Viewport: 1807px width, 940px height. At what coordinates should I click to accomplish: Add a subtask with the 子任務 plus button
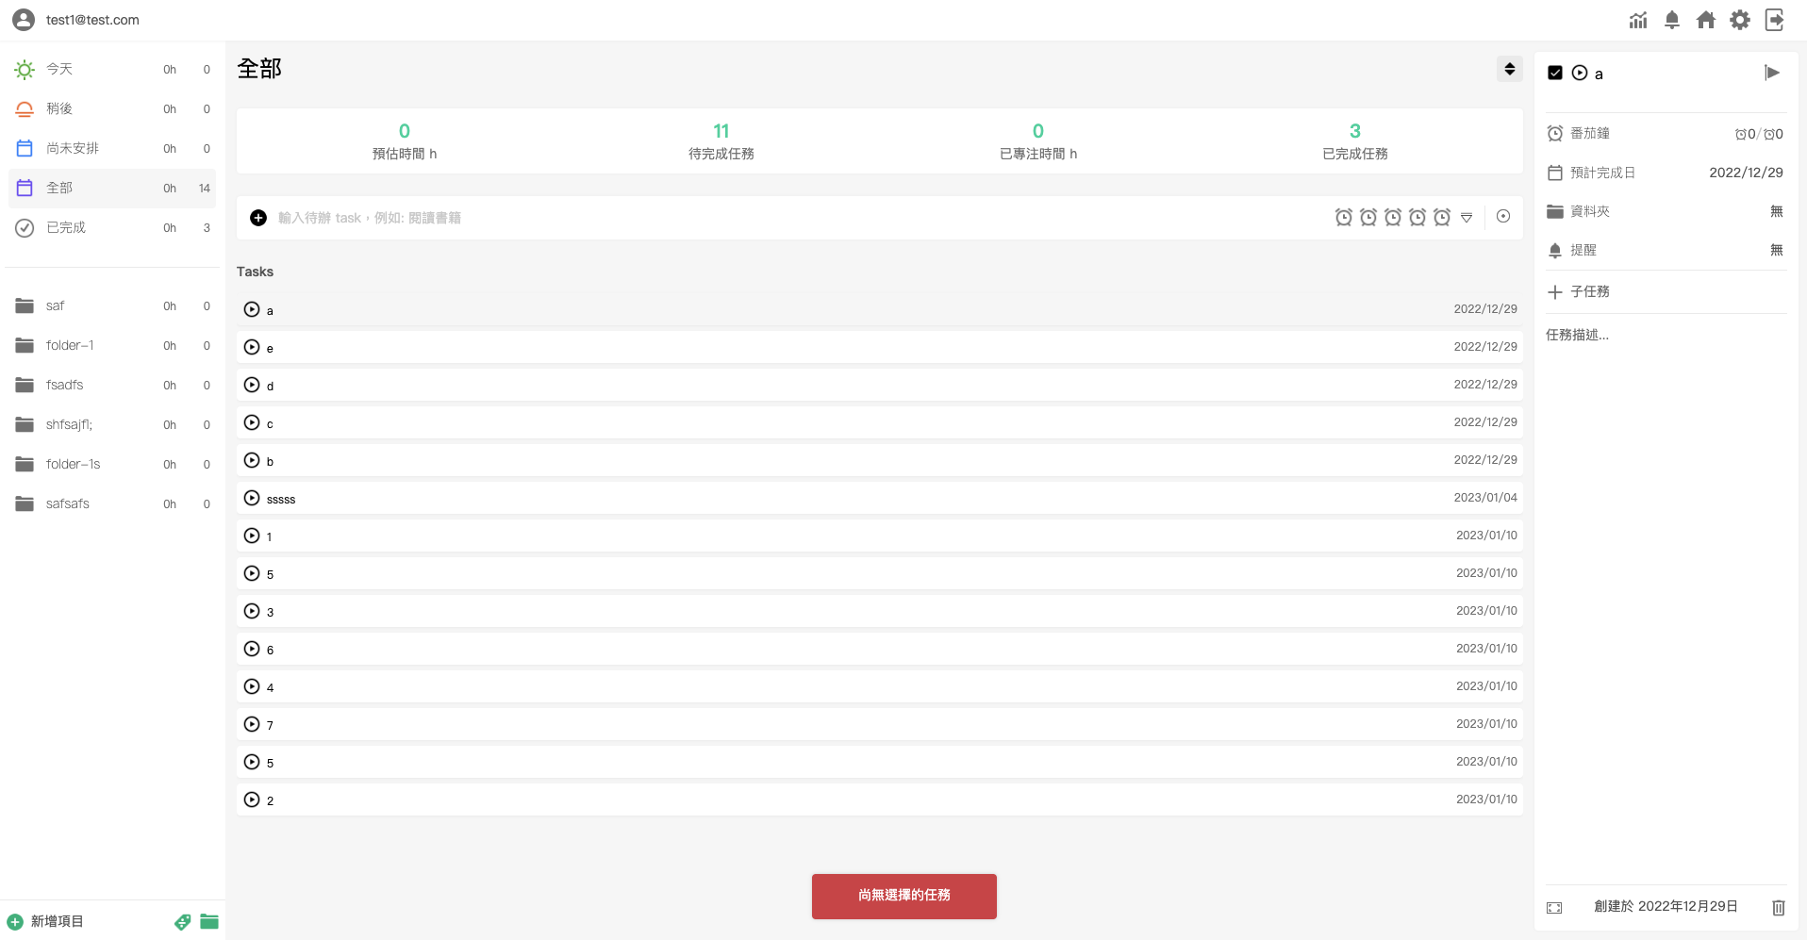[x=1555, y=291]
